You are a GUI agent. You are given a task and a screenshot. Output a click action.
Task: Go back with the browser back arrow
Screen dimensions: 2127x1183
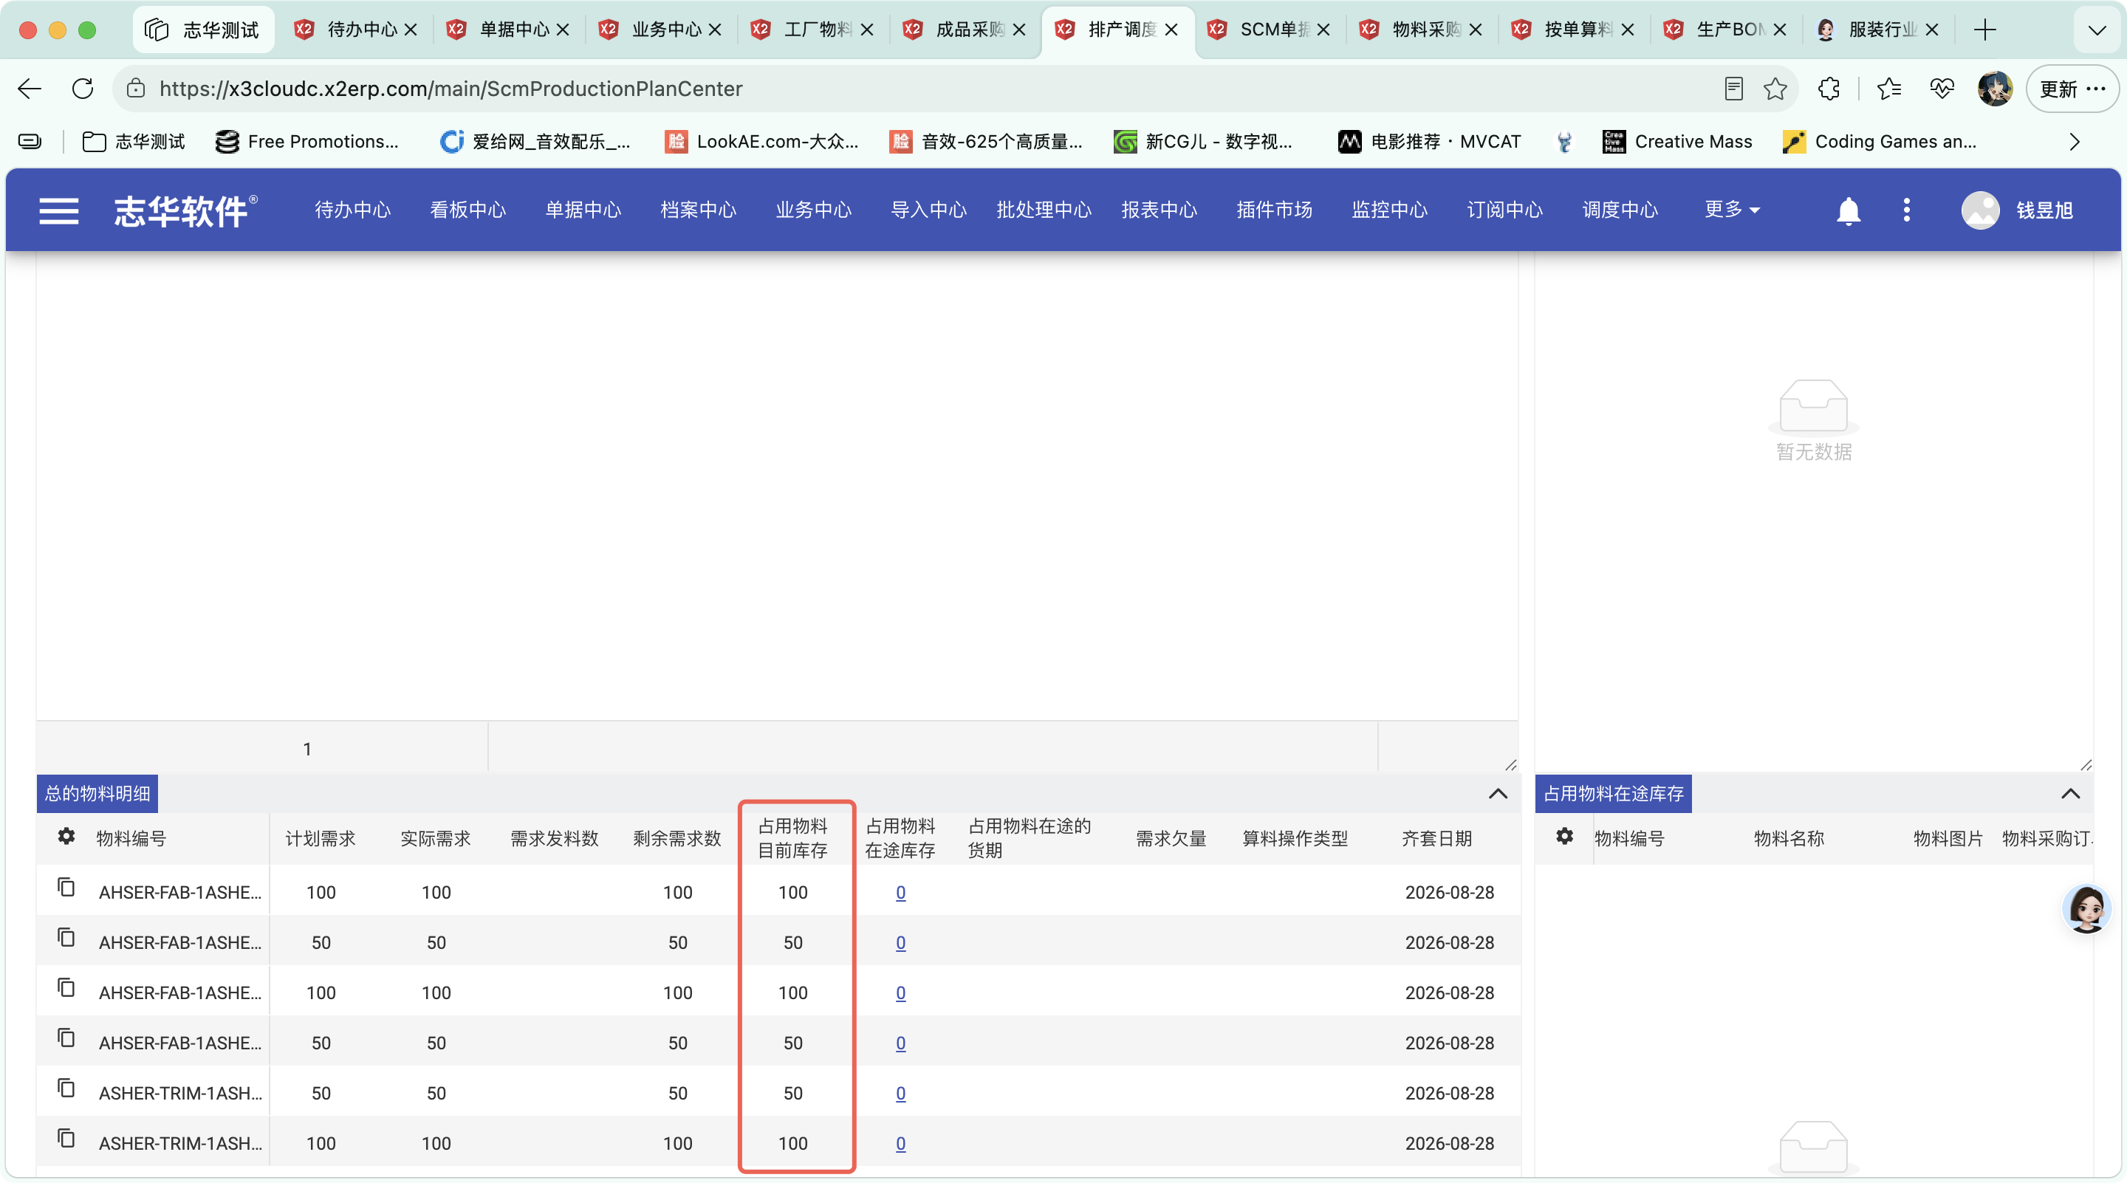tap(30, 89)
